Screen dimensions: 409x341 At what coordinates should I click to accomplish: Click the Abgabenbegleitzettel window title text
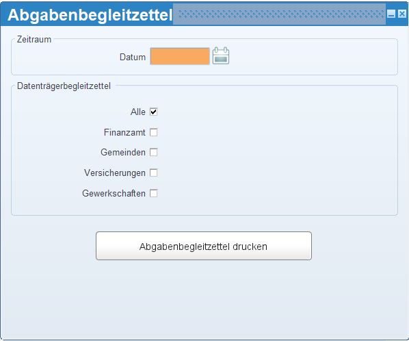90,15
